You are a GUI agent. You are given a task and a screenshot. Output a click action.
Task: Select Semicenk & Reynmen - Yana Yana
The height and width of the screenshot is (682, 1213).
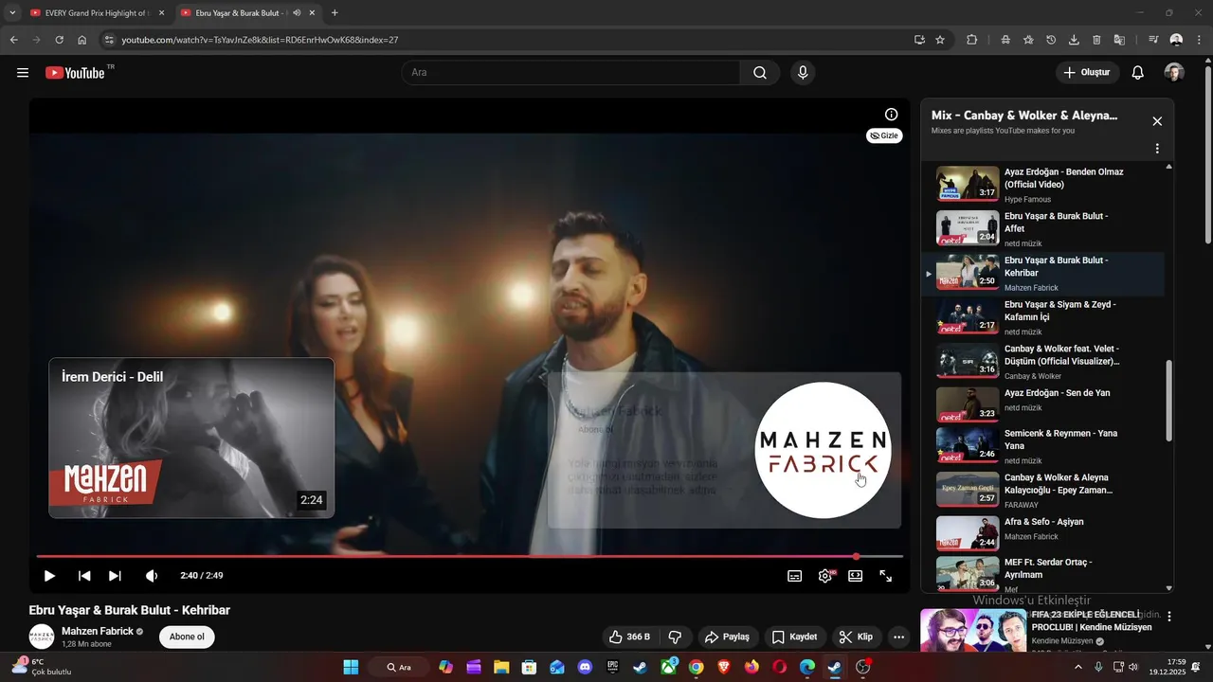[1042, 446]
